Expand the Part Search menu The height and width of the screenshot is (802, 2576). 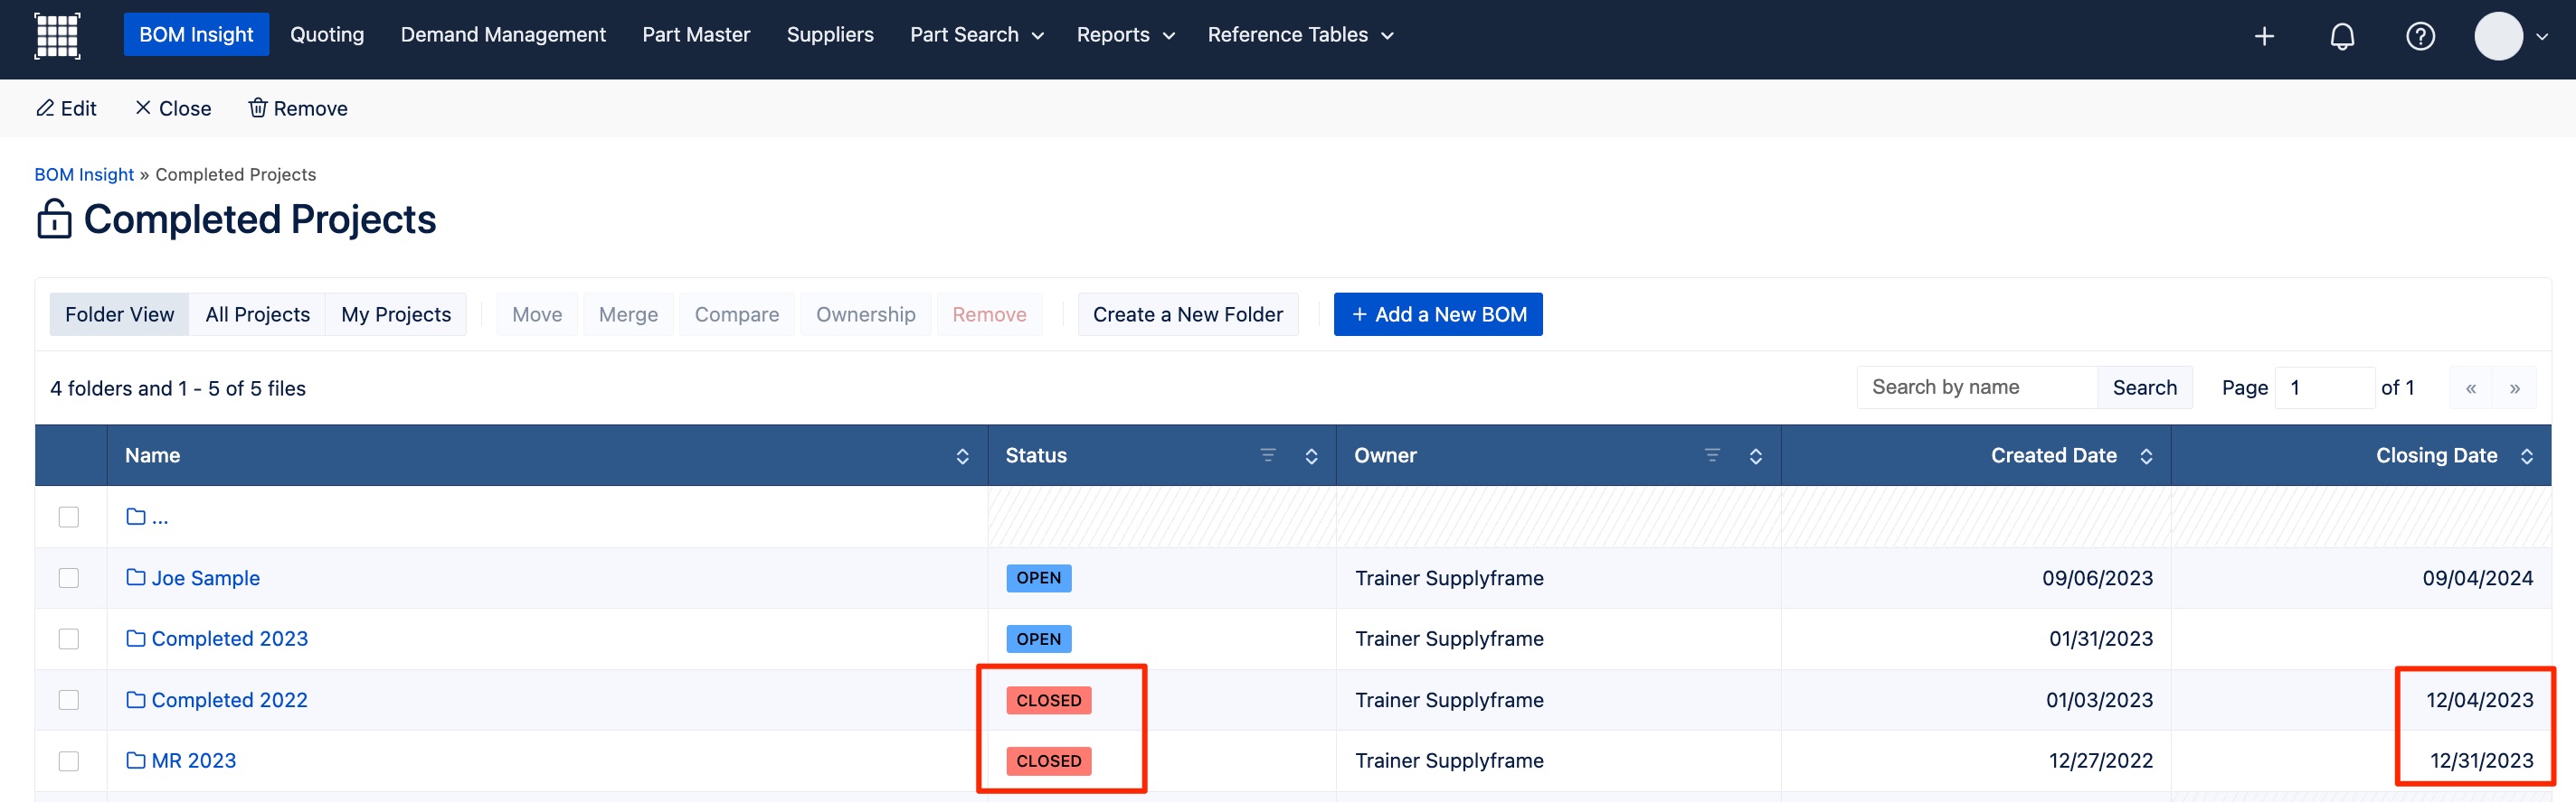(977, 35)
